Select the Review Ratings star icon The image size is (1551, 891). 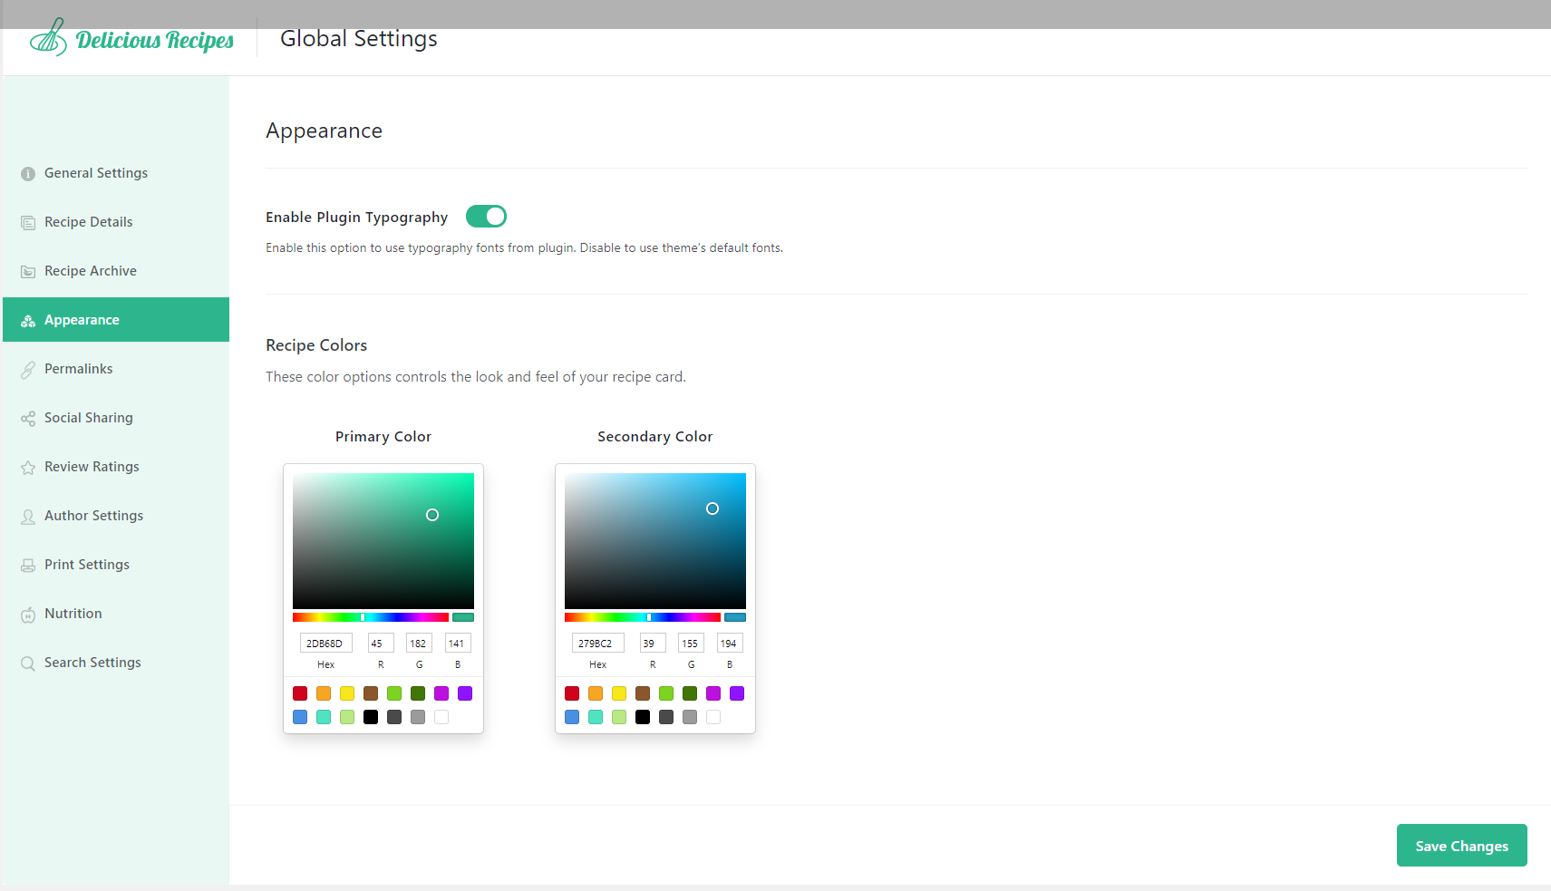point(28,466)
